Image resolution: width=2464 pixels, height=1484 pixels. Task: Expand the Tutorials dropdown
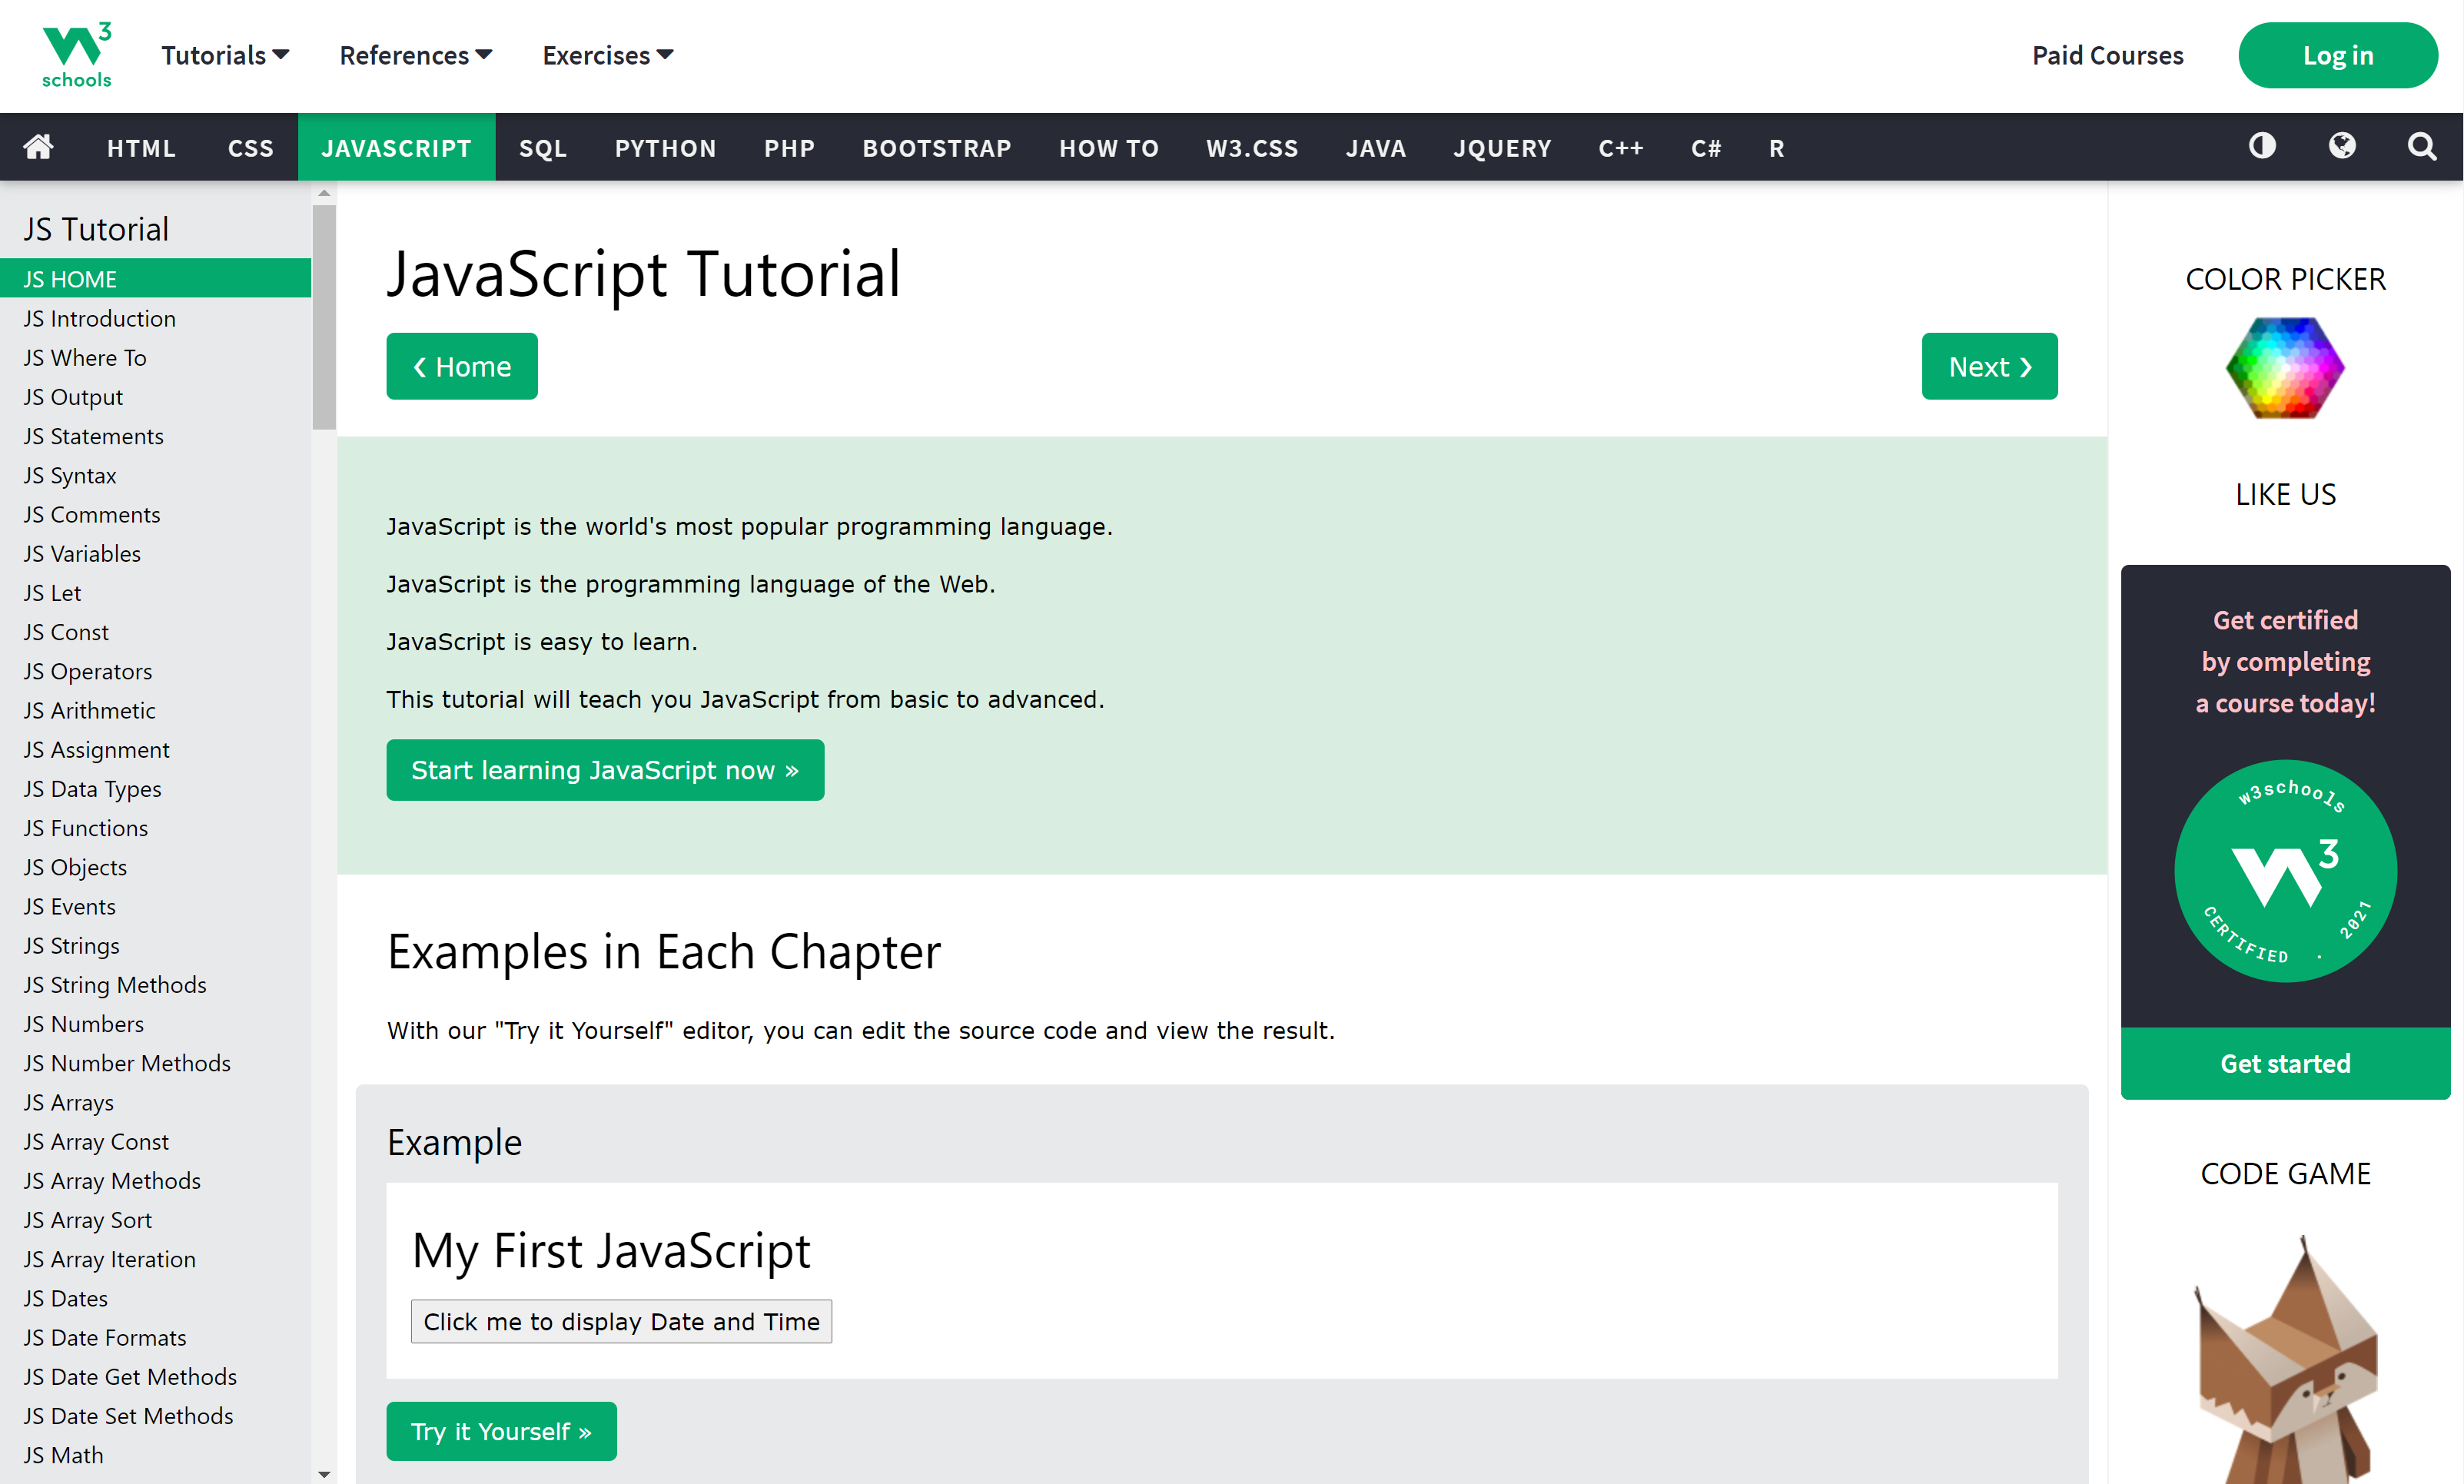click(225, 55)
